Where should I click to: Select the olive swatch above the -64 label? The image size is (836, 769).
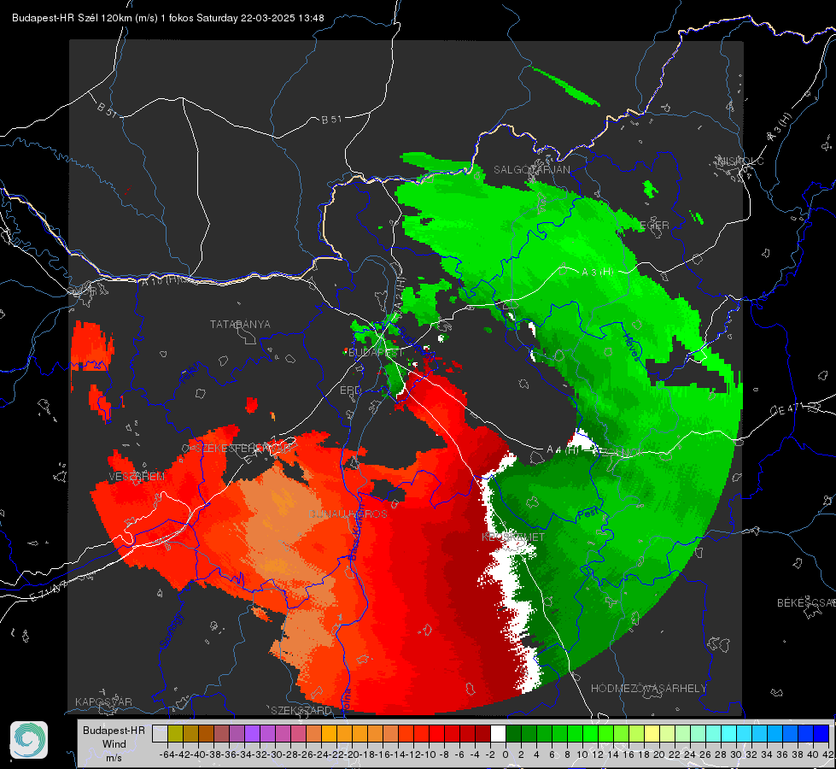[x=175, y=734]
